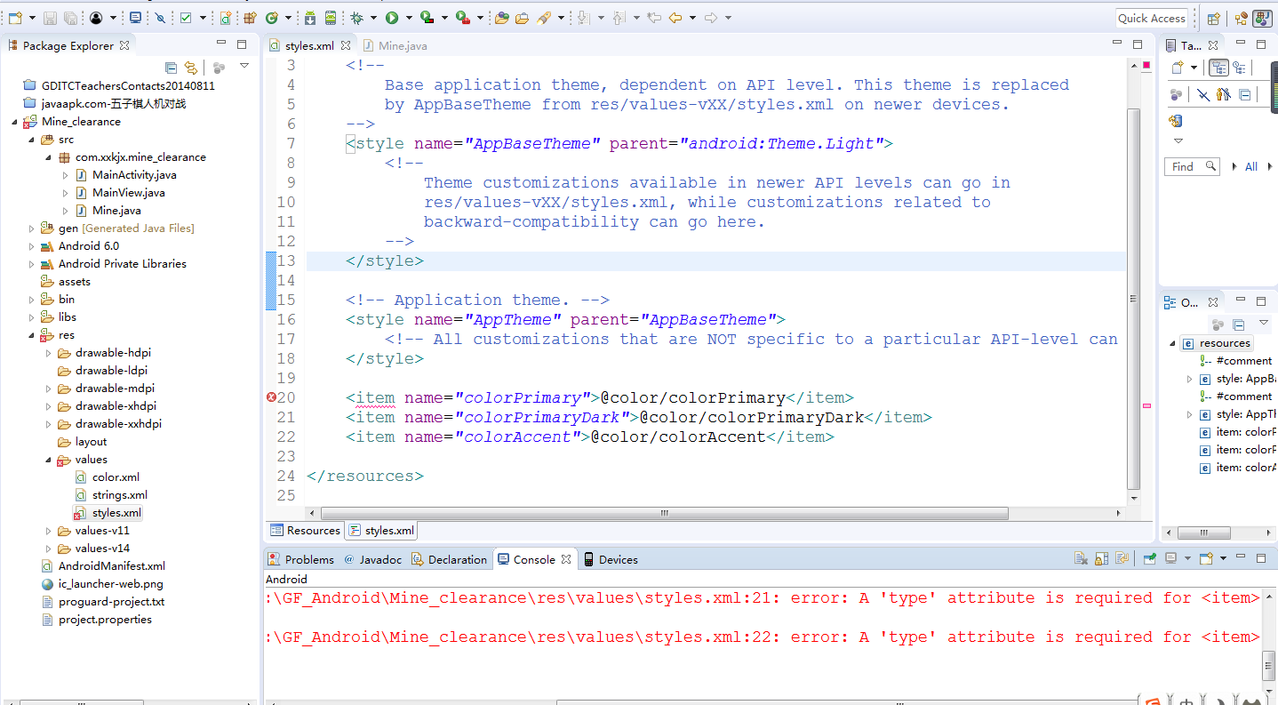The width and height of the screenshot is (1278, 705).
Task: Click the Open Perspective icon
Action: click(1214, 18)
